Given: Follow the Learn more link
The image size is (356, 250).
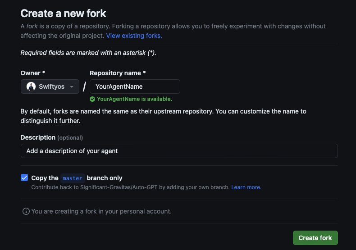Looking at the screenshot, I should [246, 187].
